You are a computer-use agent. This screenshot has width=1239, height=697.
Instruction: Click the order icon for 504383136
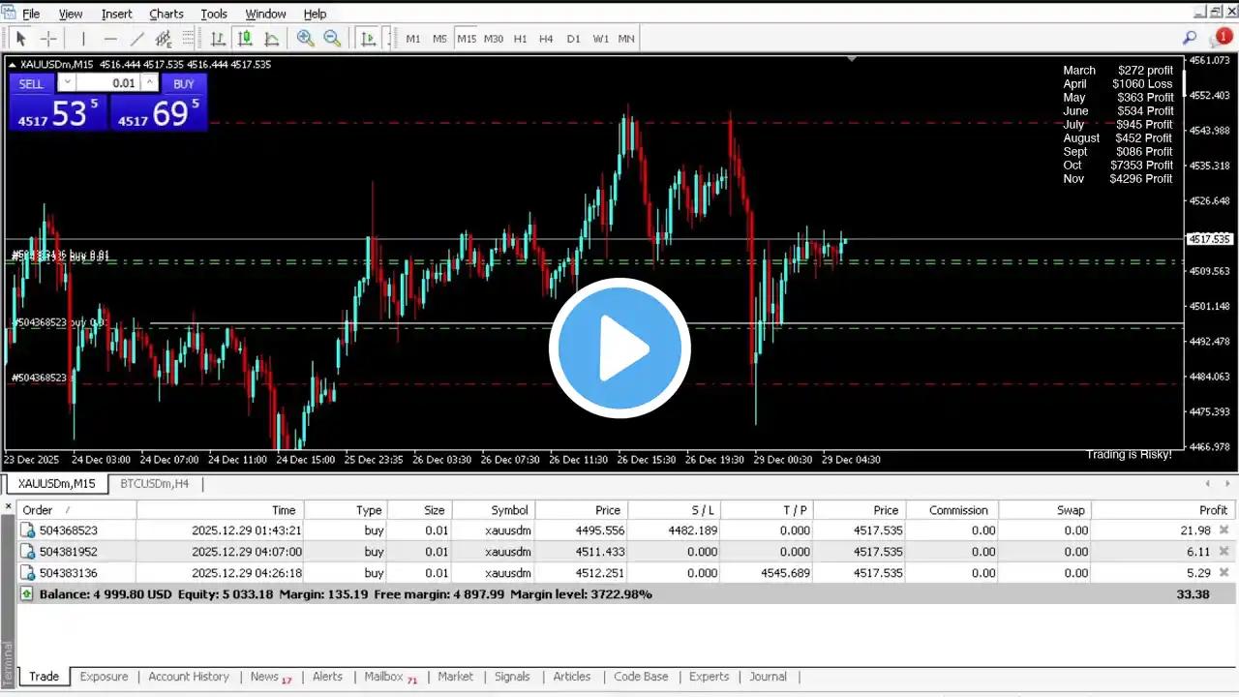pyautogui.click(x=27, y=573)
